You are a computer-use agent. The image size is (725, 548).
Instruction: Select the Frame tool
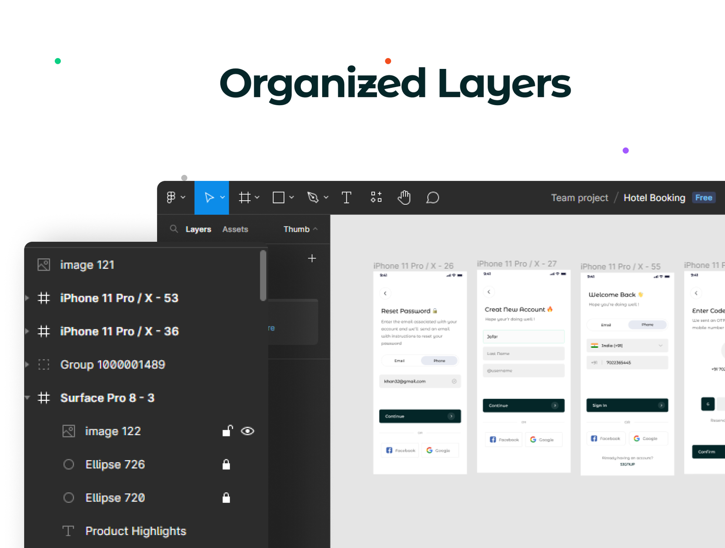[245, 198]
